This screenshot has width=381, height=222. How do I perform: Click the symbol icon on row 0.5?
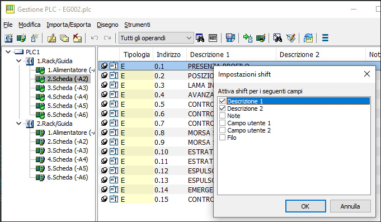click(x=104, y=103)
